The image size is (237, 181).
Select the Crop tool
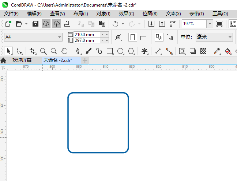[33, 51]
